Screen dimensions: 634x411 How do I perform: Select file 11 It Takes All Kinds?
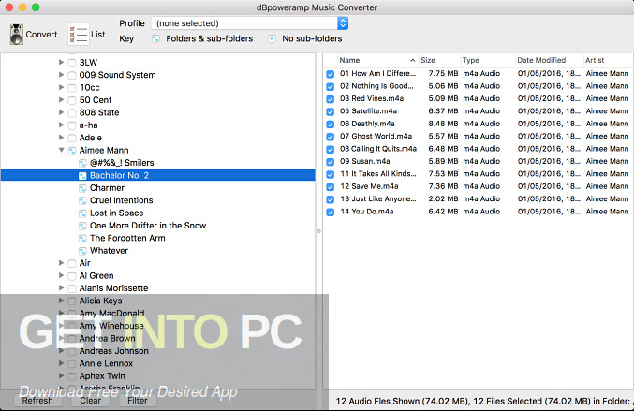(x=378, y=174)
